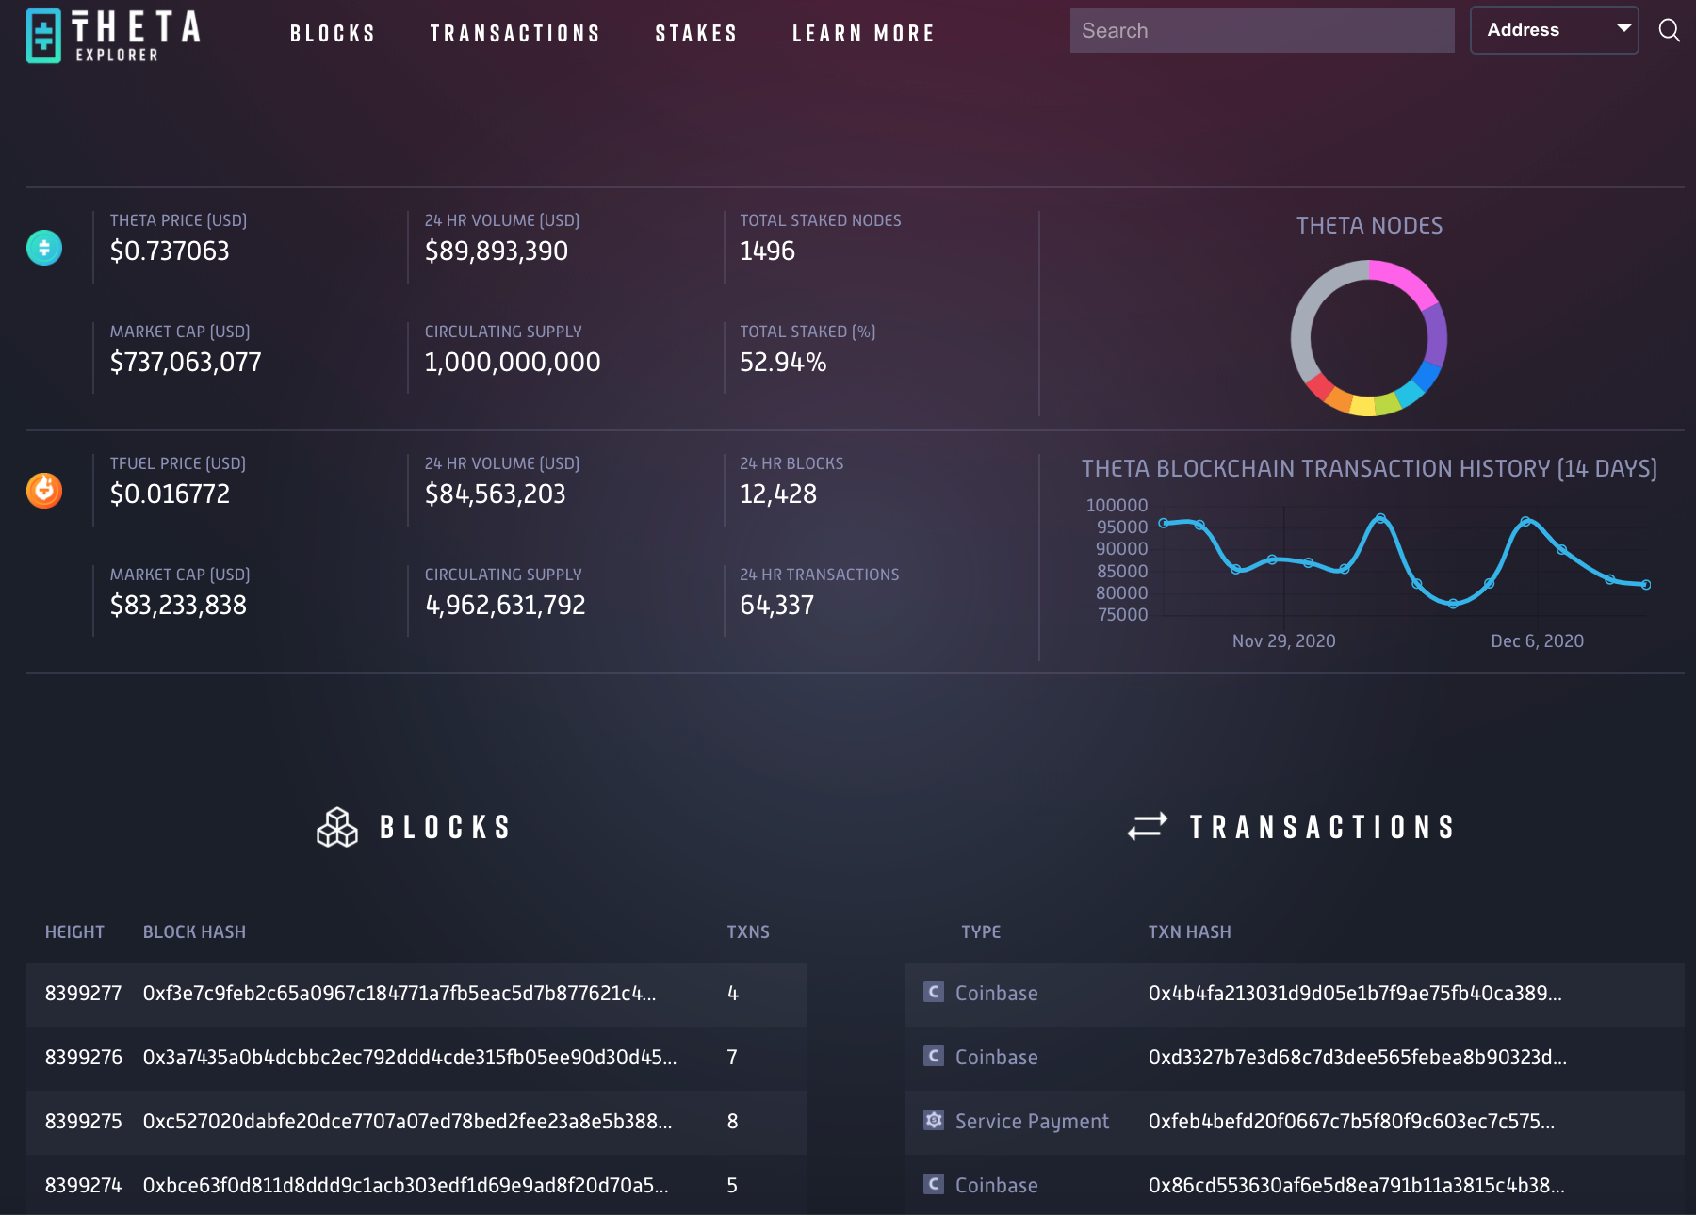
Task: Open block height 8399277
Action: tap(84, 994)
